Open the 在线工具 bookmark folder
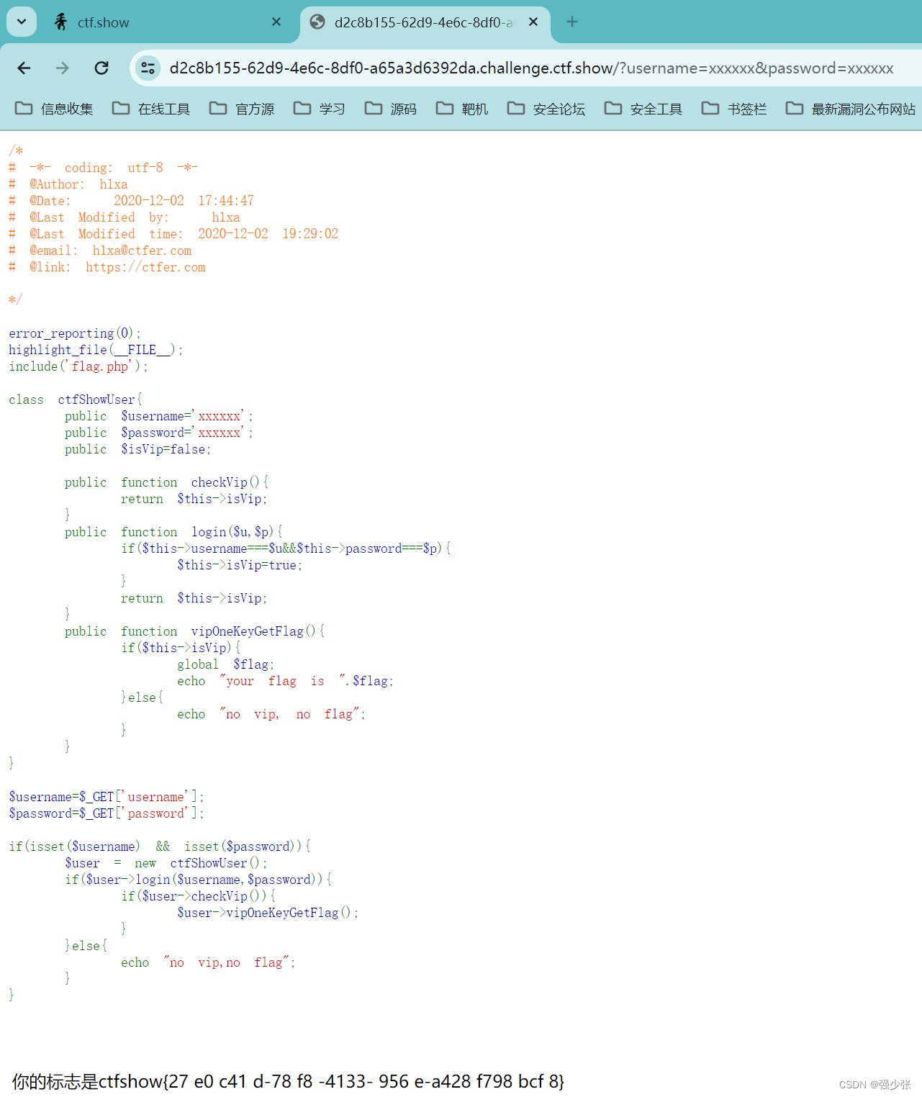922x1097 pixels. 151,109
